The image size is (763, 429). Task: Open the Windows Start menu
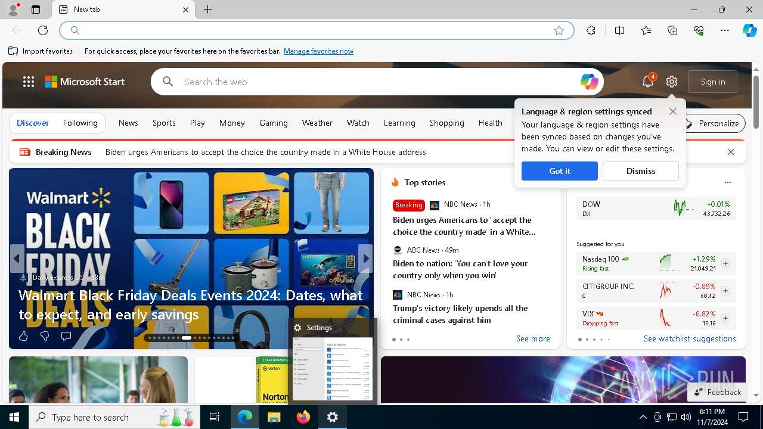[14, 417]
